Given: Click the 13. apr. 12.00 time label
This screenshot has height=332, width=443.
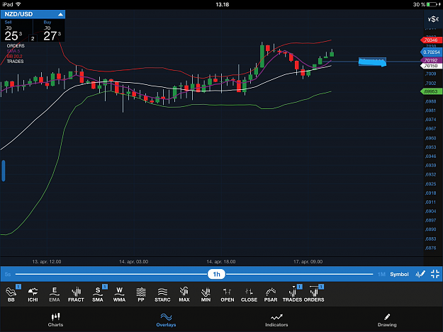Looking at the screenshot, I should coord(47,262).
